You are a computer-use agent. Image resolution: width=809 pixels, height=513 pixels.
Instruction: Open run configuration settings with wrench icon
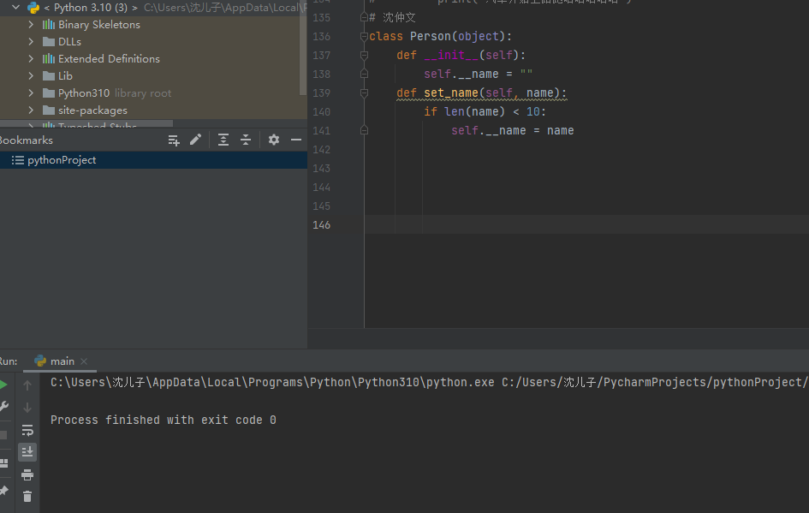5,406
